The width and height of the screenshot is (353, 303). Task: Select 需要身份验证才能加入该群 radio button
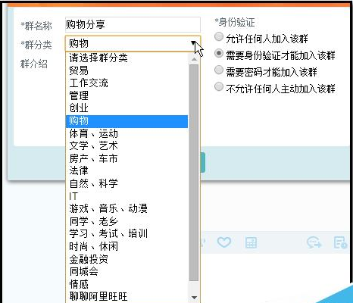tap(219, 54)
